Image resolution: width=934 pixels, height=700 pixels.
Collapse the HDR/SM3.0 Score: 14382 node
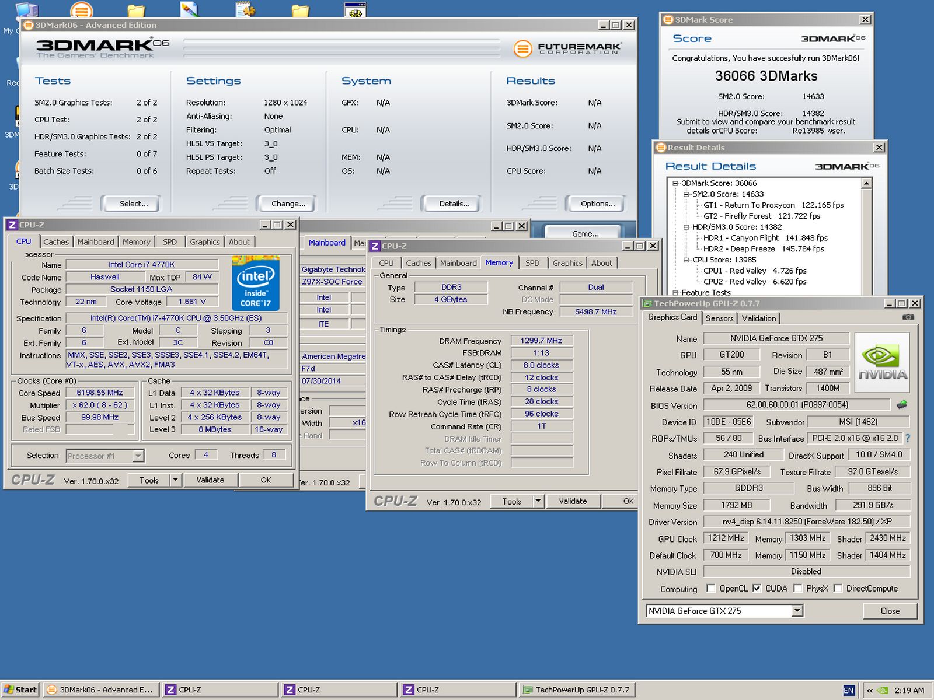[x=686, y=227]
